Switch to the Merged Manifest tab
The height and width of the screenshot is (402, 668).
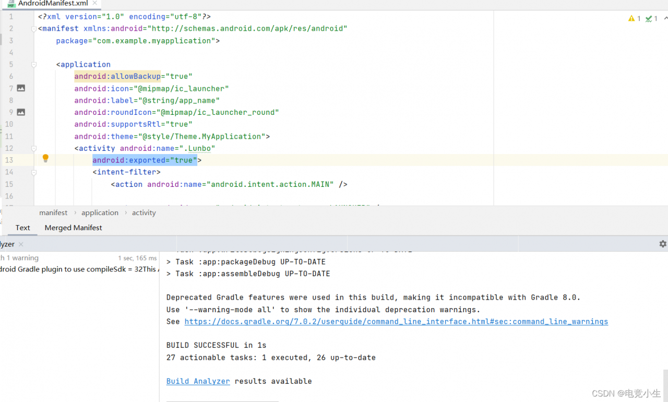73,228
